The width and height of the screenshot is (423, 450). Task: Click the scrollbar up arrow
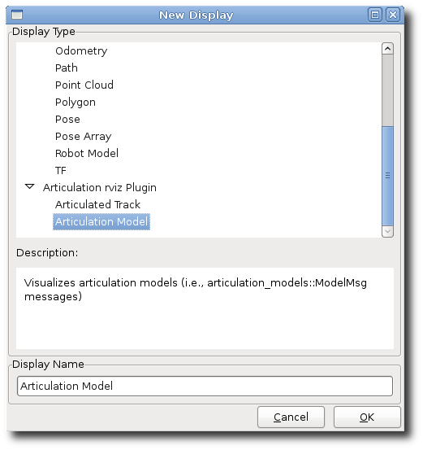(x=387, y=49)
